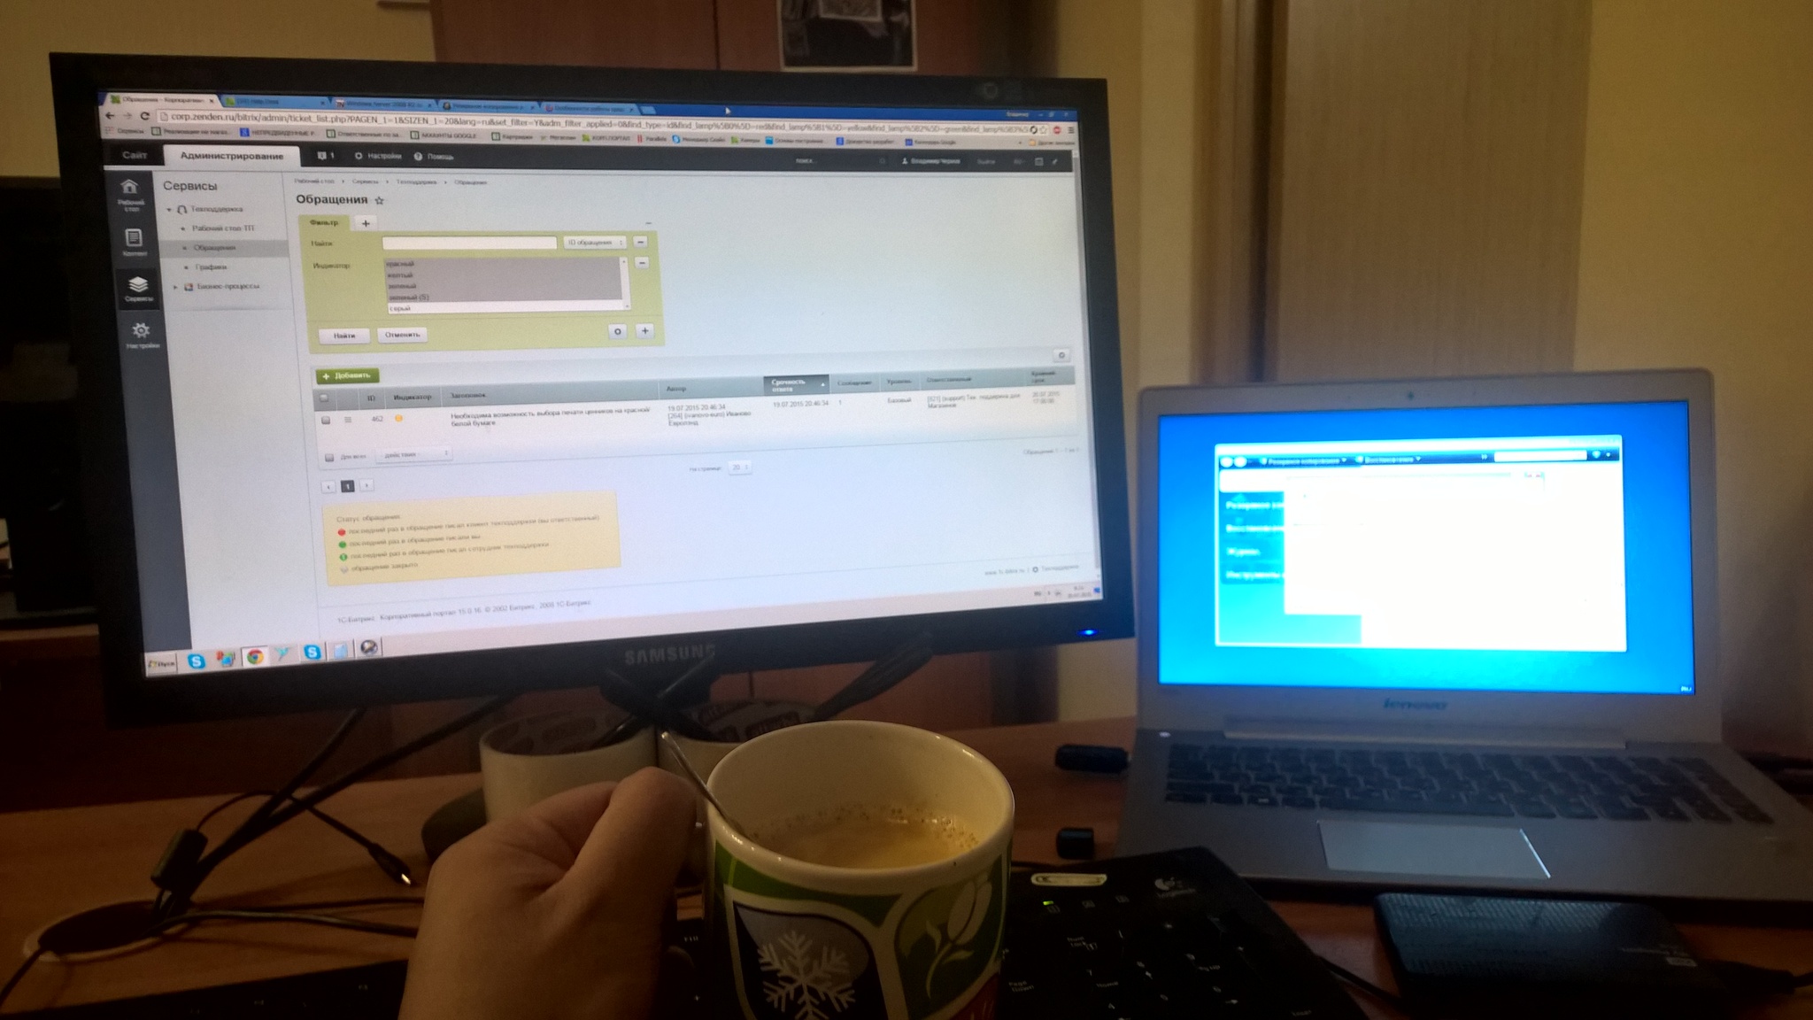Click the Отменить cancel button
Screen dimensions: 1813x1020
pyautogui.click(x=401, y=333)
